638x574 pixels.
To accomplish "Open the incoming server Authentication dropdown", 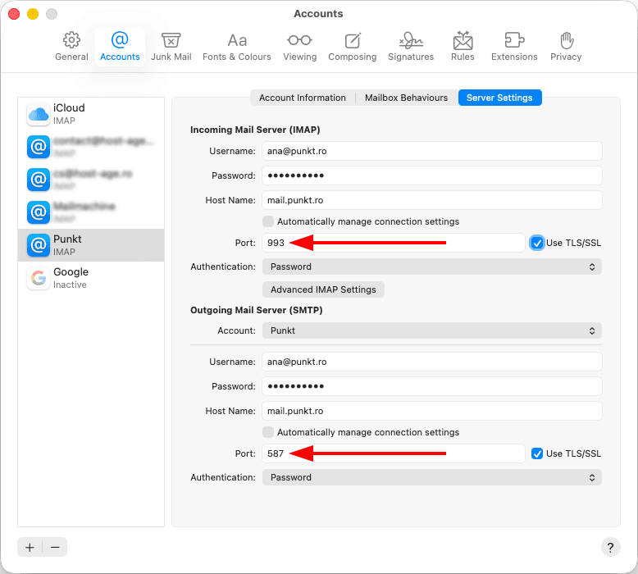I will [431, 266].
